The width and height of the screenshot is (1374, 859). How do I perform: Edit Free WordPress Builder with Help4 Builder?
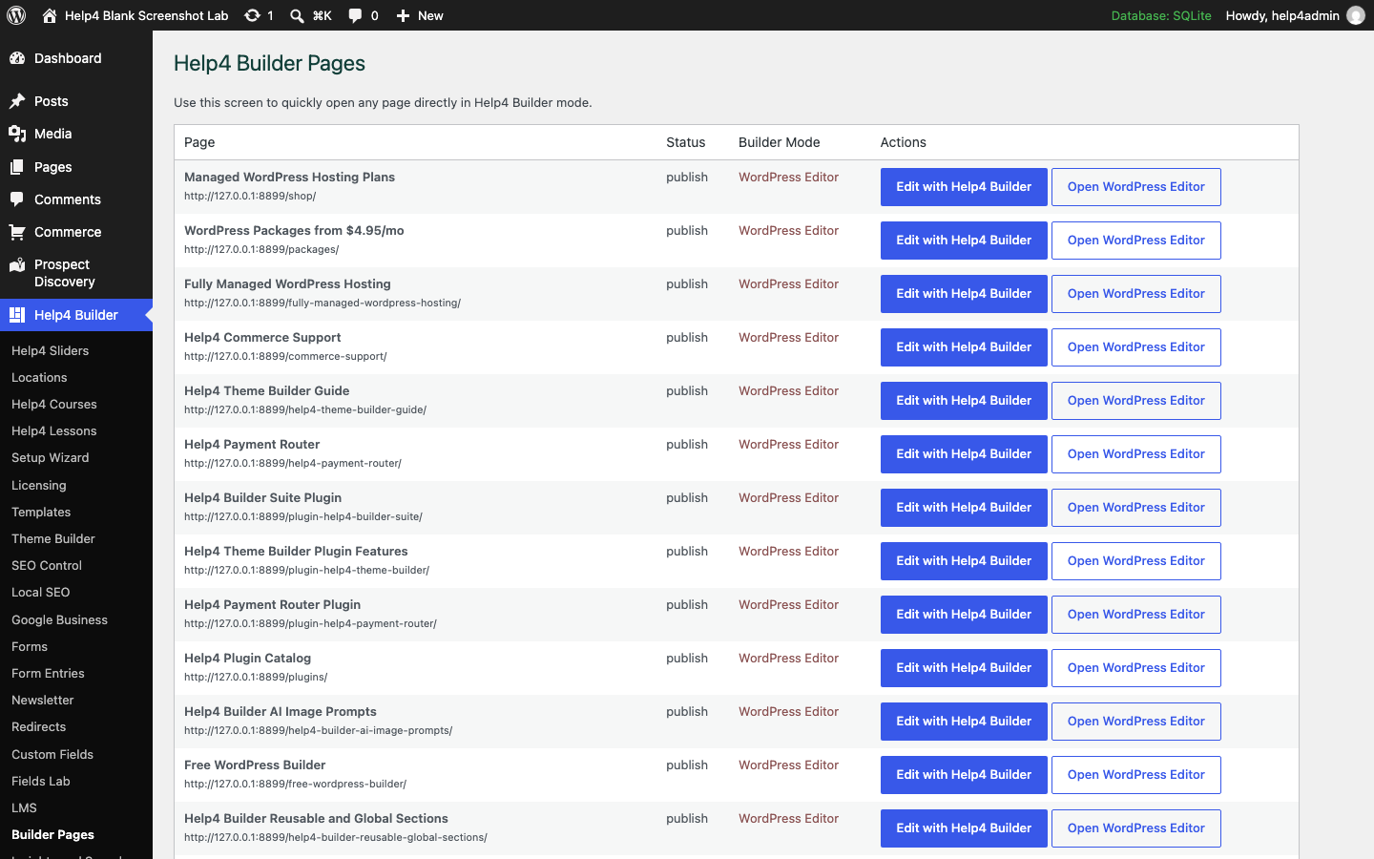pyautogui.click(x=964, y=775)
